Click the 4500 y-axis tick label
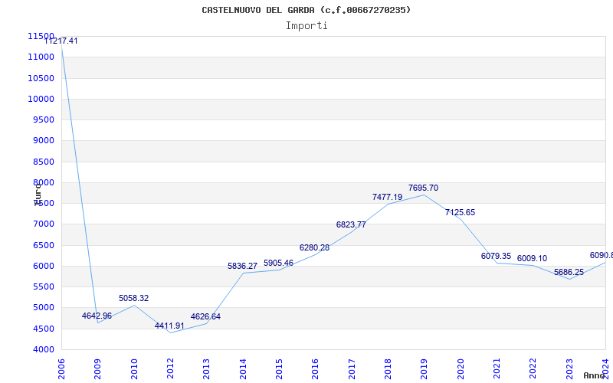 pos(43,329)
